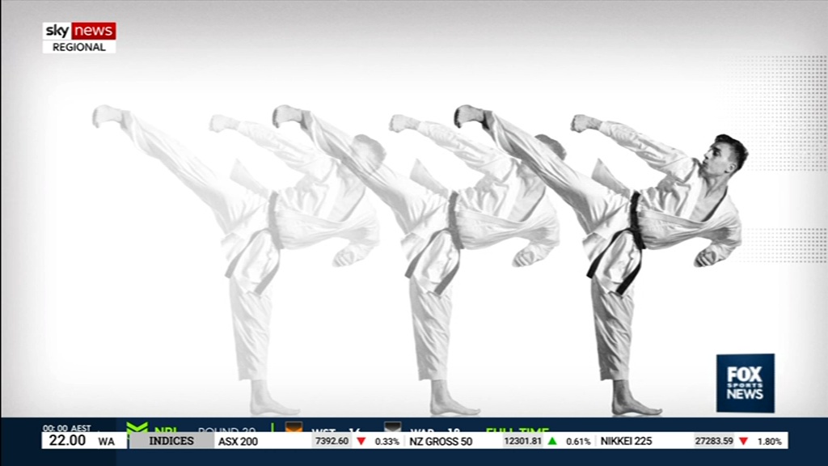Viewport: 828px width, 466px height.
Task: Click the 7392.60 ASX value
Action: (x=332, y=441)
